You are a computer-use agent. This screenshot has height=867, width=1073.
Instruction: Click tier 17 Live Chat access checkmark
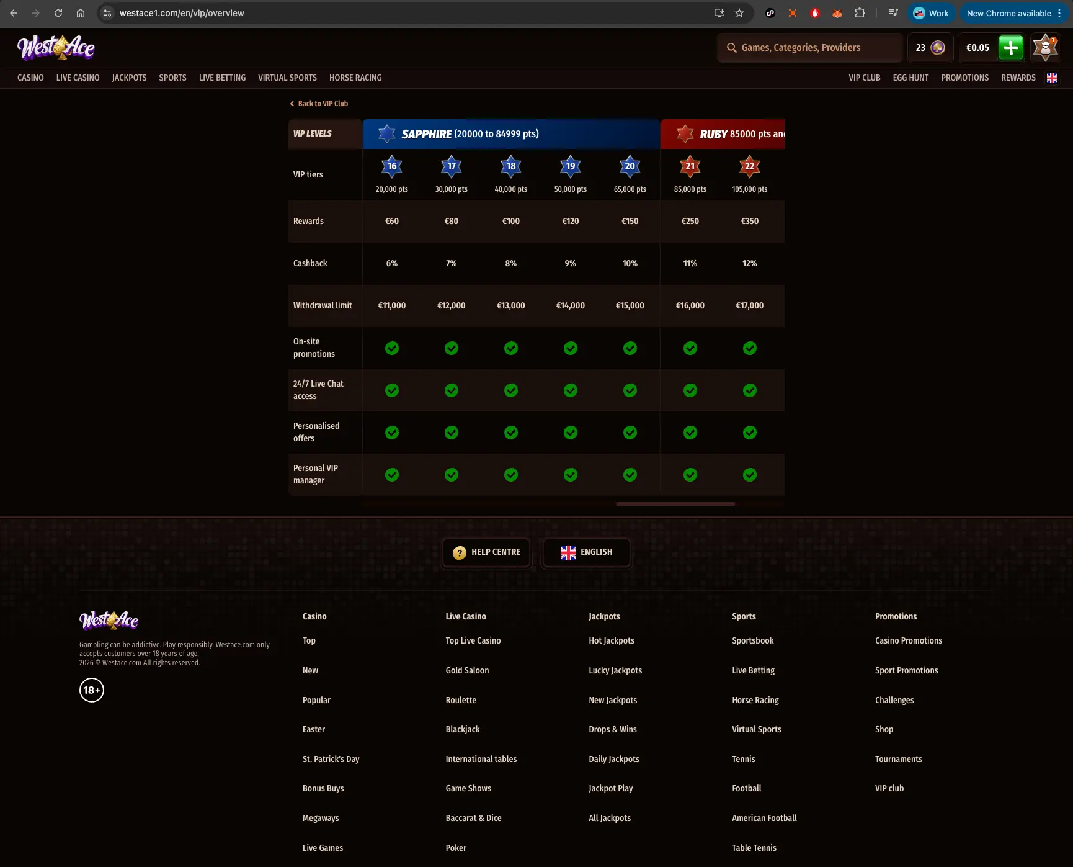click(452, 390)
